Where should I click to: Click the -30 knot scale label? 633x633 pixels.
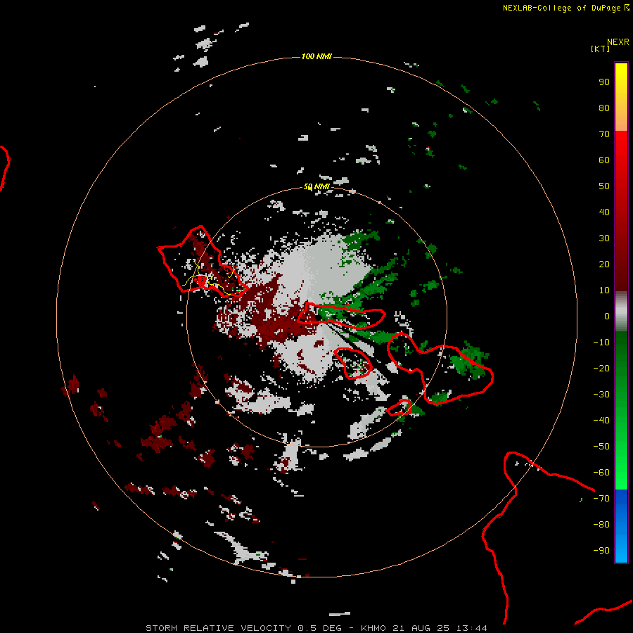(x=601, y=395)
